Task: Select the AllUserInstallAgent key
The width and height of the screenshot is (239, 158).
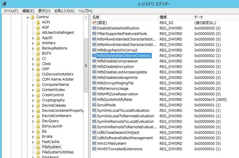Action: point(58,32)
